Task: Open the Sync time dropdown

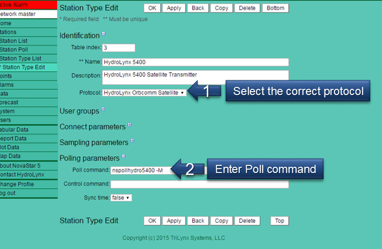Action: [x=121, y=198]
